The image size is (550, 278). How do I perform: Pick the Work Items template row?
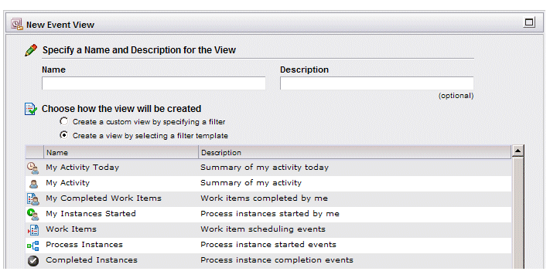tap(268, 230)
